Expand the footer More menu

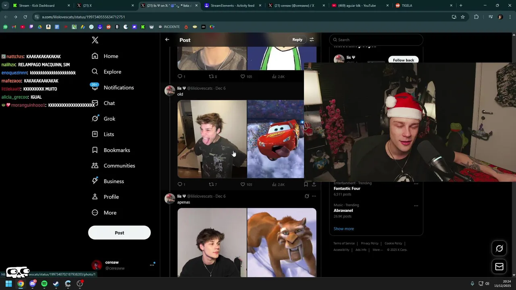[378, 250]
